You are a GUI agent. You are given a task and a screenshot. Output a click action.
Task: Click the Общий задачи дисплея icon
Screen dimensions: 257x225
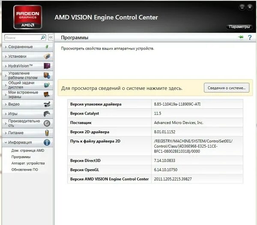pos(47,85)
